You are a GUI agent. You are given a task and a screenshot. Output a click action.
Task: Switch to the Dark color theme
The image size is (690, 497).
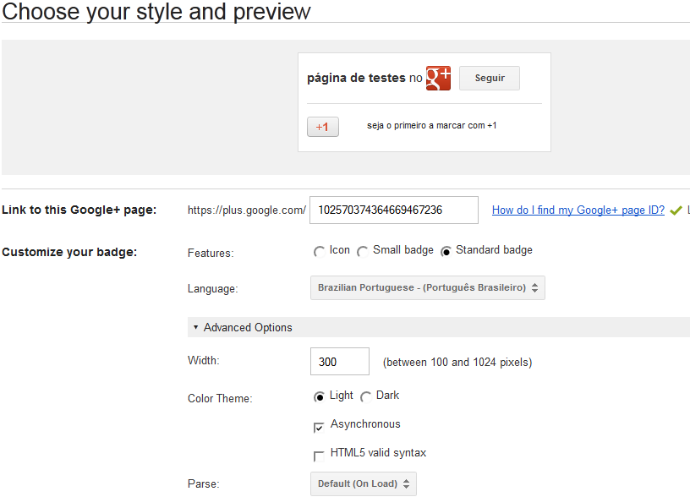point(366,396)
